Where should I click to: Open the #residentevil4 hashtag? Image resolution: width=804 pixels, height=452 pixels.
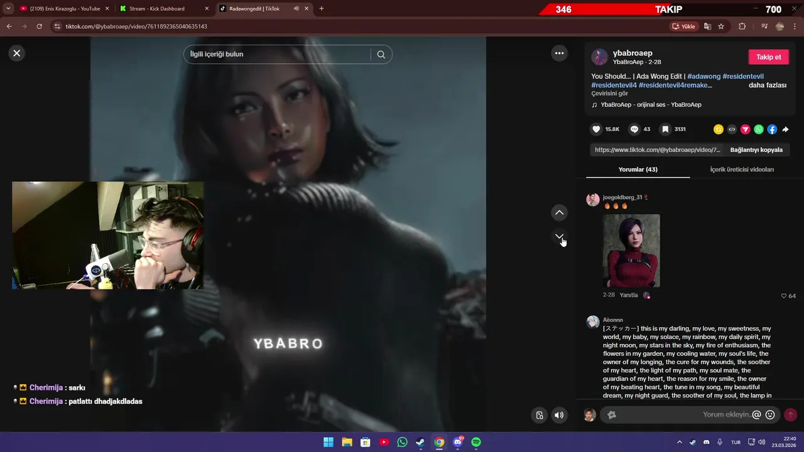tap(614, 85)
